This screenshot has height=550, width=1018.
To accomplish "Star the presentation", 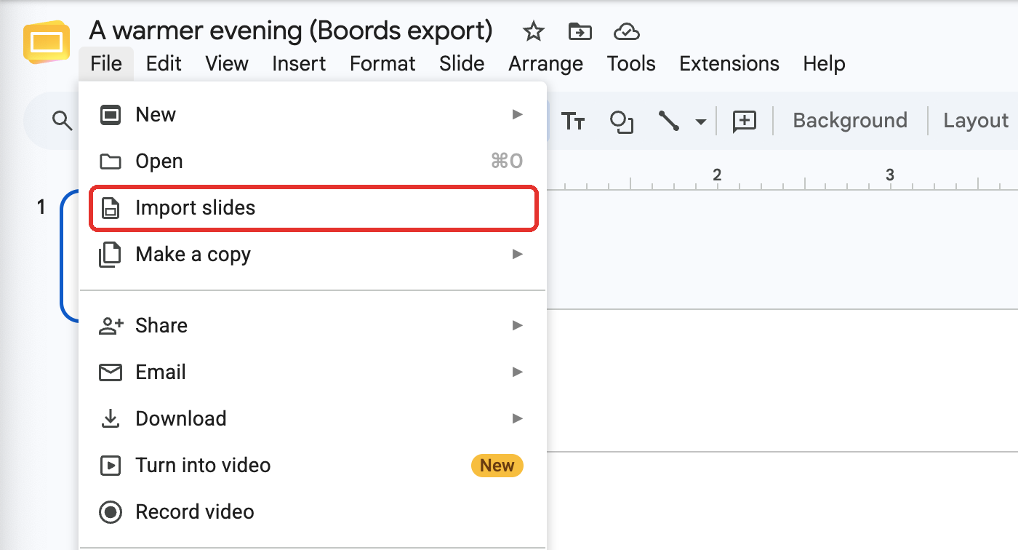I will 534,31.
